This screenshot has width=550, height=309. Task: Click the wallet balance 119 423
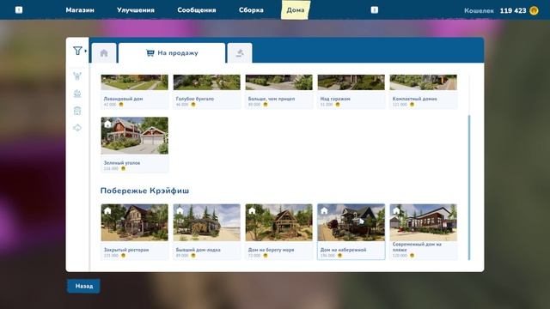tap(513, 10)
